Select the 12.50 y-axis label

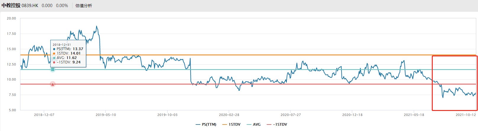(x=12, y=64)
